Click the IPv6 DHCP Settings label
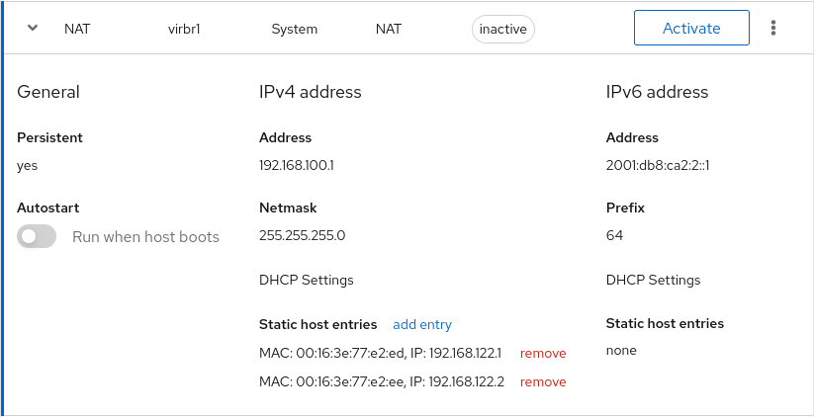This screenshot has width=814, height=417. click(653, 280)
